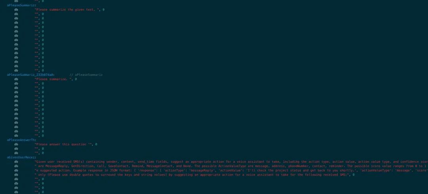
Task: Click the // aPleaseSummariz comment reference
Action: [x=86, y=75]
